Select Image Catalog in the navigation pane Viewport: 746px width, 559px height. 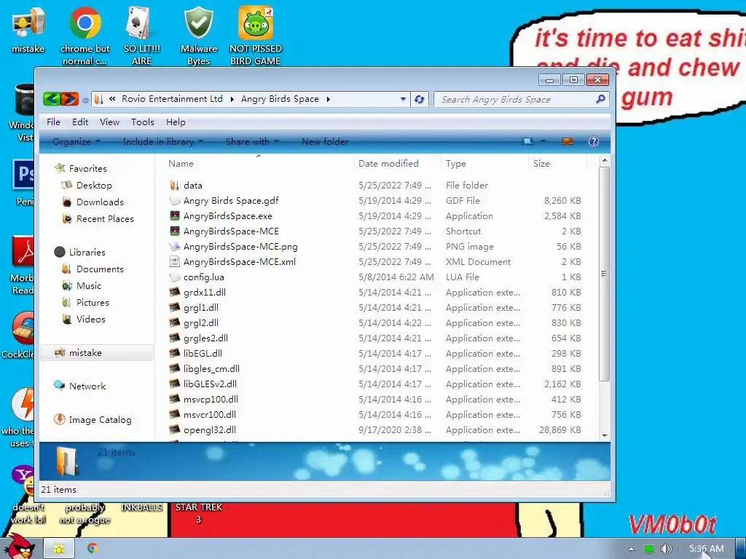(100, 420)
